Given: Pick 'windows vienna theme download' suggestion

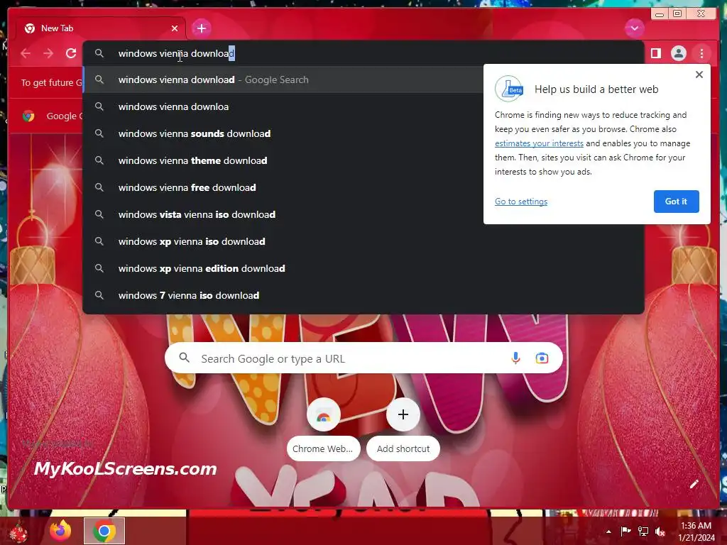Looking at the screenshot, I should tap(283, 160).
